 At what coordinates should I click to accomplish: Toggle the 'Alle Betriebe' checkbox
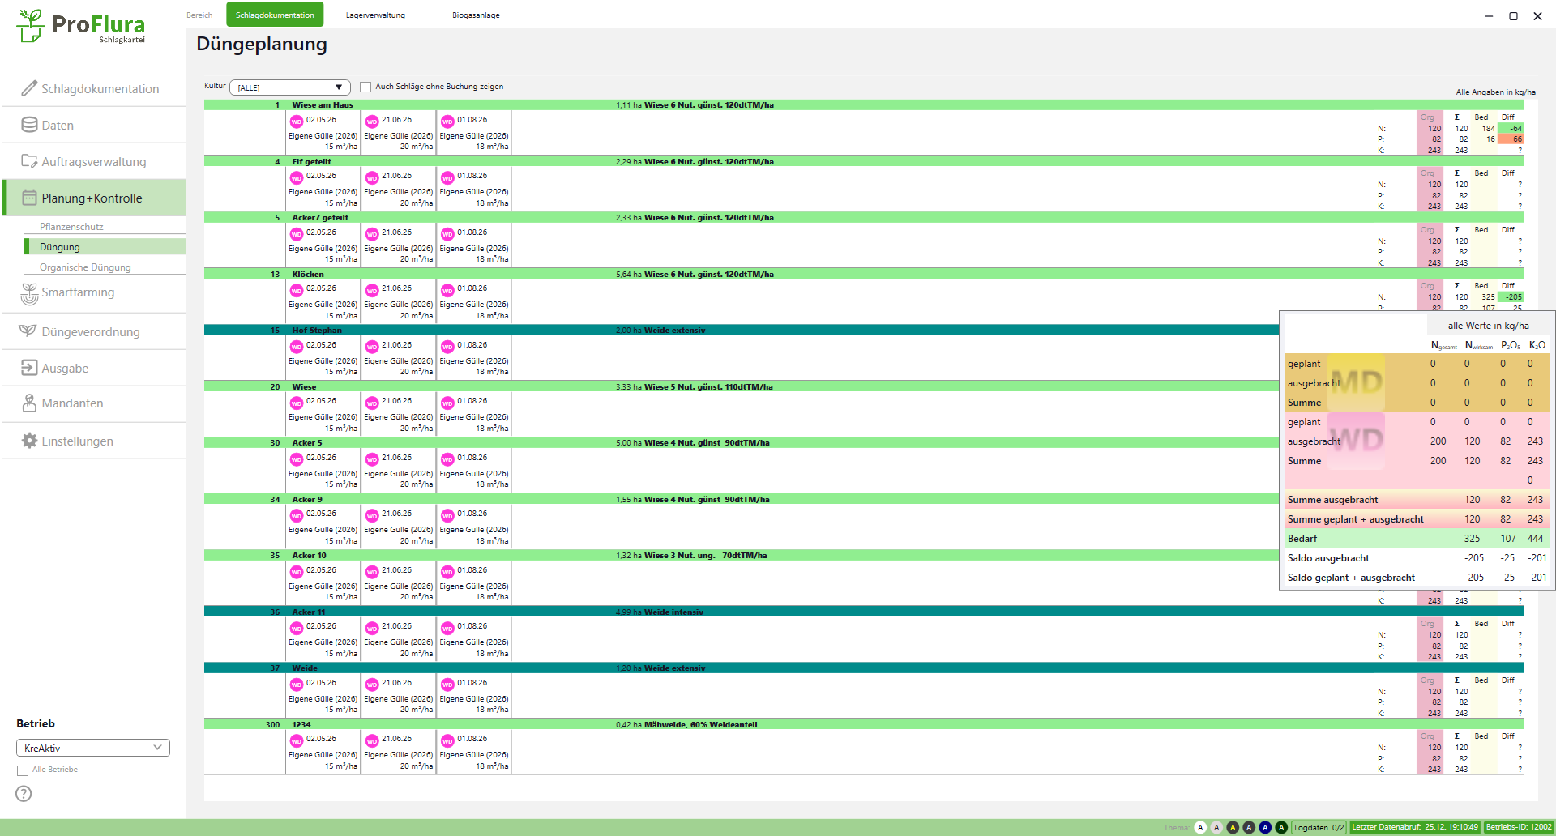(23, 770)
